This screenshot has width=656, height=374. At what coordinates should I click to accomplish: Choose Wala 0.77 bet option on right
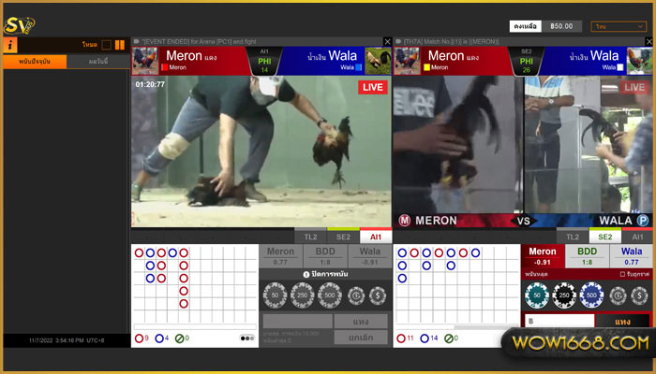(632, 256)
